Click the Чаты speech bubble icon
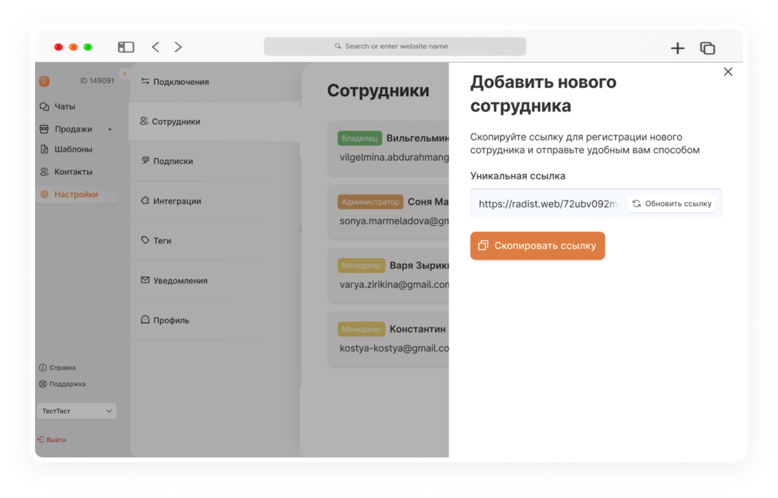 44,106
